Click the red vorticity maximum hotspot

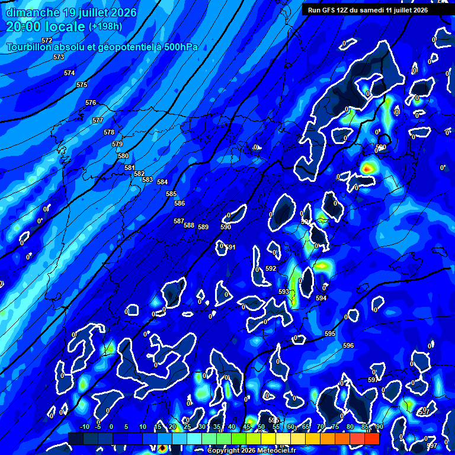click(367, 169)
